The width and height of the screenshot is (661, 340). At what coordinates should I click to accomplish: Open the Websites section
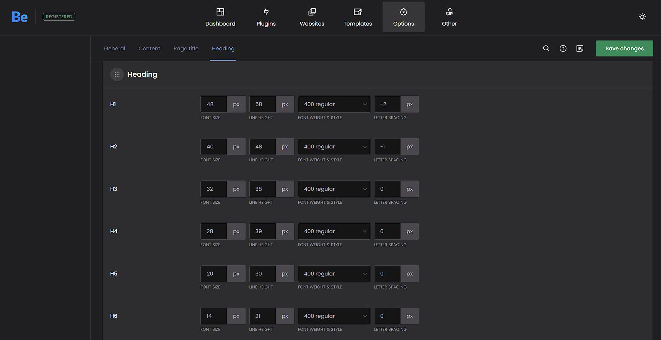[312, 17]
